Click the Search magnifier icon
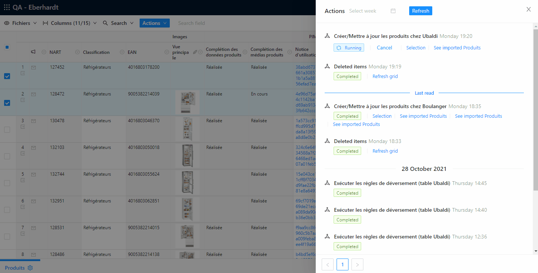Image resolution: width=538 pixels, height=273 pixels. (105, 23)
